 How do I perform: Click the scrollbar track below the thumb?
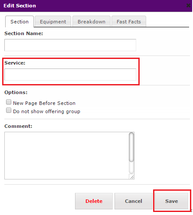pos(131,168)
